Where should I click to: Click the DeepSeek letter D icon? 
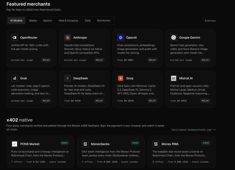pos(68,78)
